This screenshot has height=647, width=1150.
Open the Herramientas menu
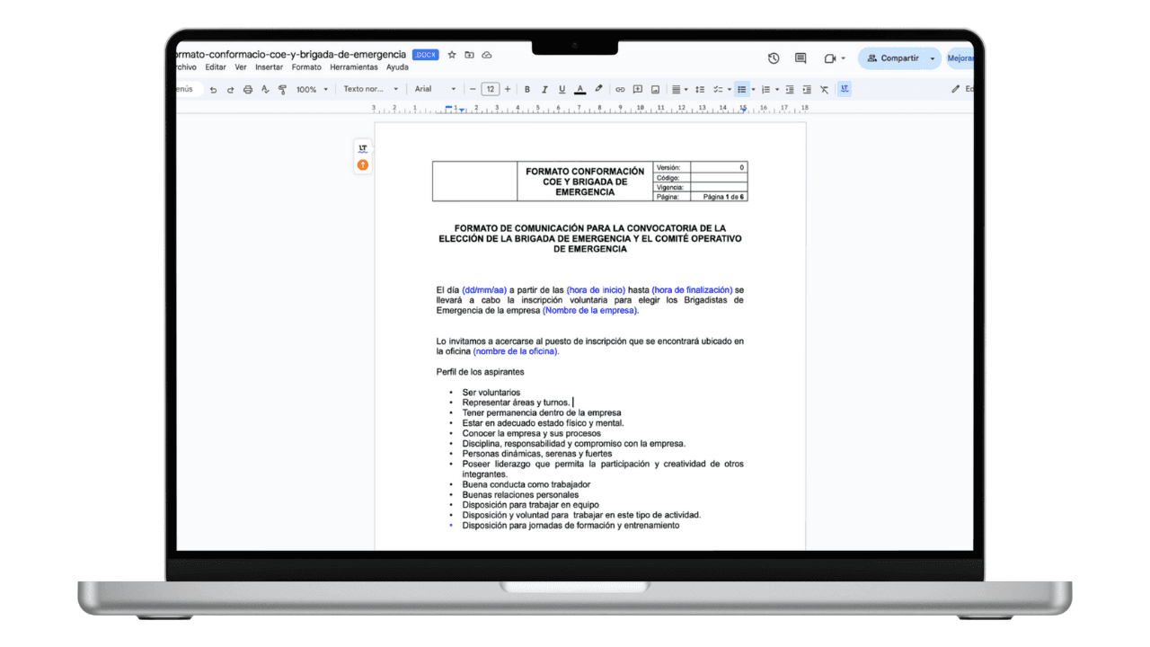[x=354, y=67]
